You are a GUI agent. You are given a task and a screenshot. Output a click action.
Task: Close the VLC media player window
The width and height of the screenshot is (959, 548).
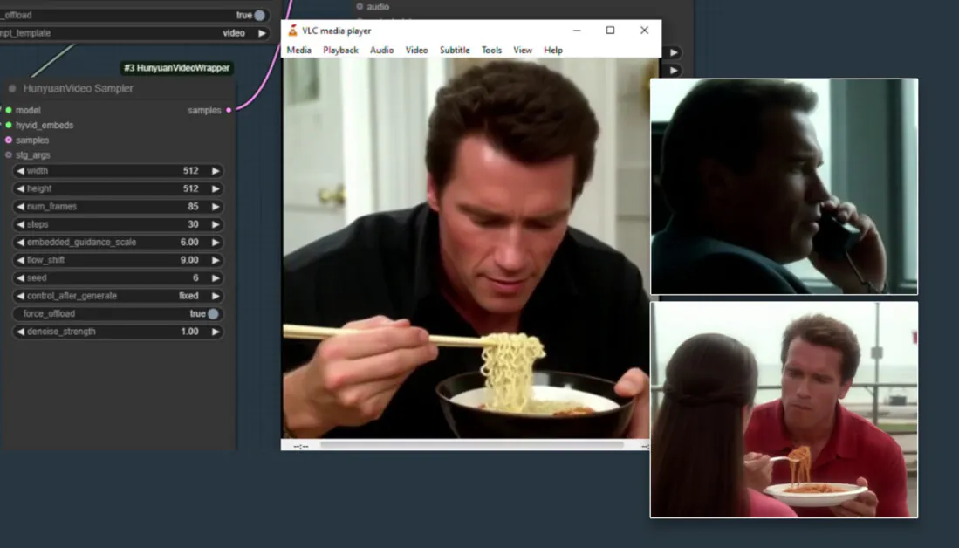[644, 30]
